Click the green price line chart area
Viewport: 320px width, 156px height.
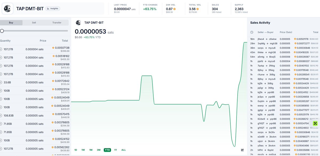tap(159, 95)
